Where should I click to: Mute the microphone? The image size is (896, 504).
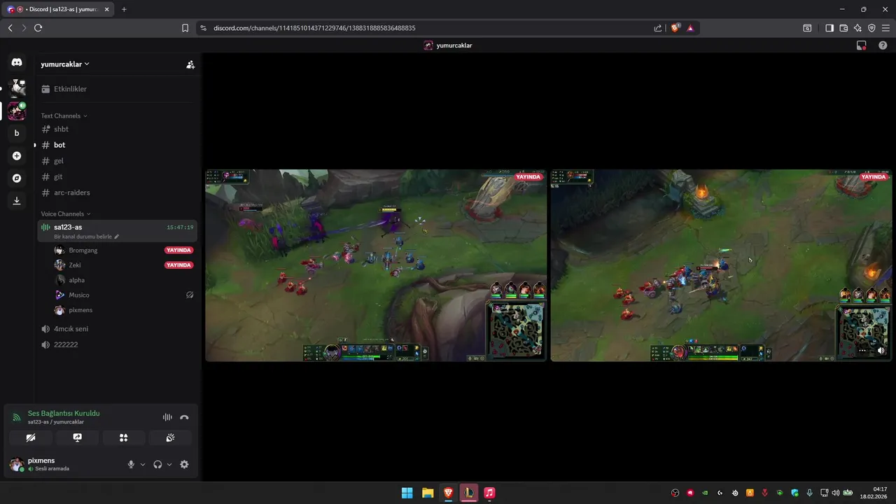[x=131, y=464]
